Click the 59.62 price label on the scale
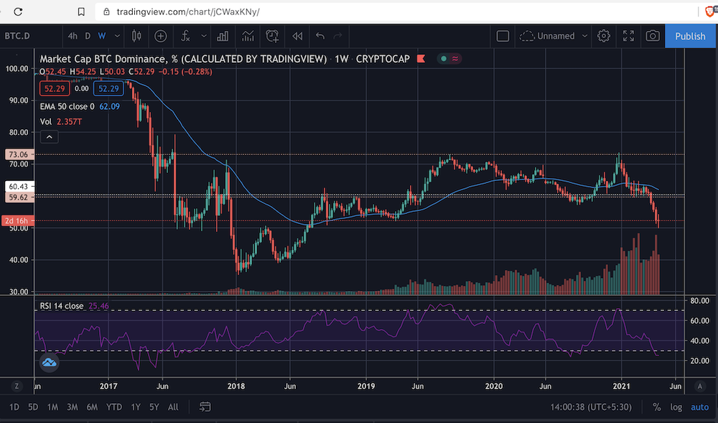This screenshot has width=718, height=423. [19, 197]
